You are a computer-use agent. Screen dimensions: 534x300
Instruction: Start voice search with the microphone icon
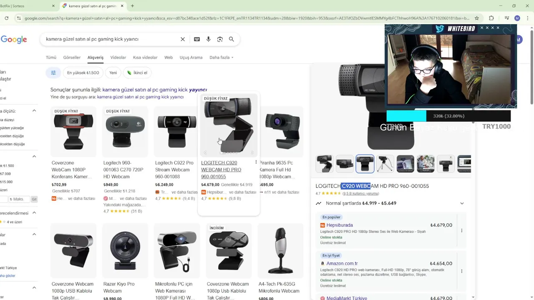pyautogui.click(x=208, y=39)
